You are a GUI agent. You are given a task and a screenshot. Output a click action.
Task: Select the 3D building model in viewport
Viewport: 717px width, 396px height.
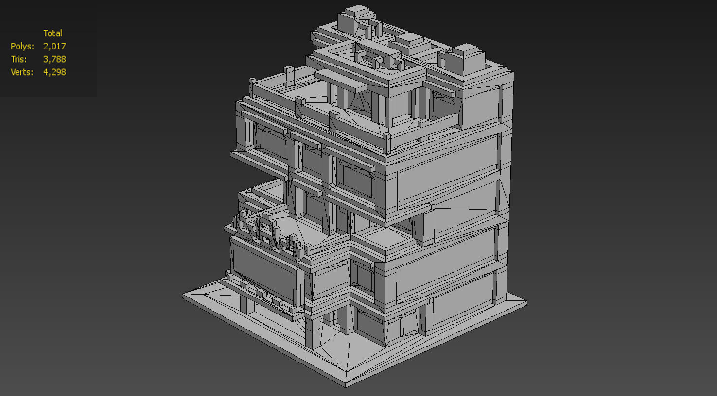pos(354,197)
